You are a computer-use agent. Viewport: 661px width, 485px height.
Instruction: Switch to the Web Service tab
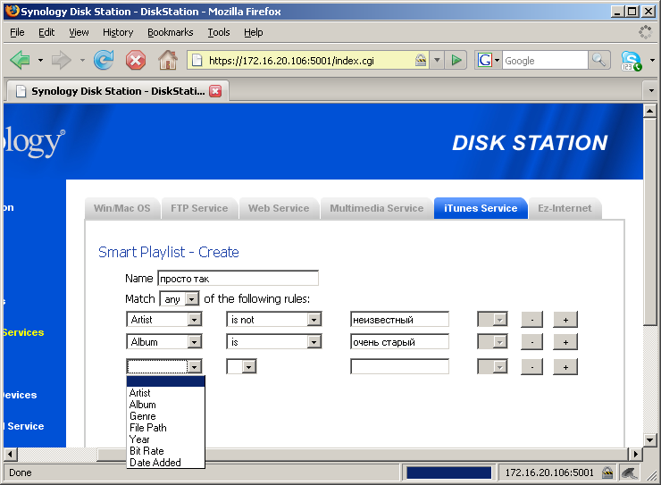click(279, 208)
